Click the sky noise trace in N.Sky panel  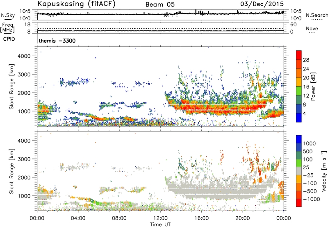coord(161,14)
